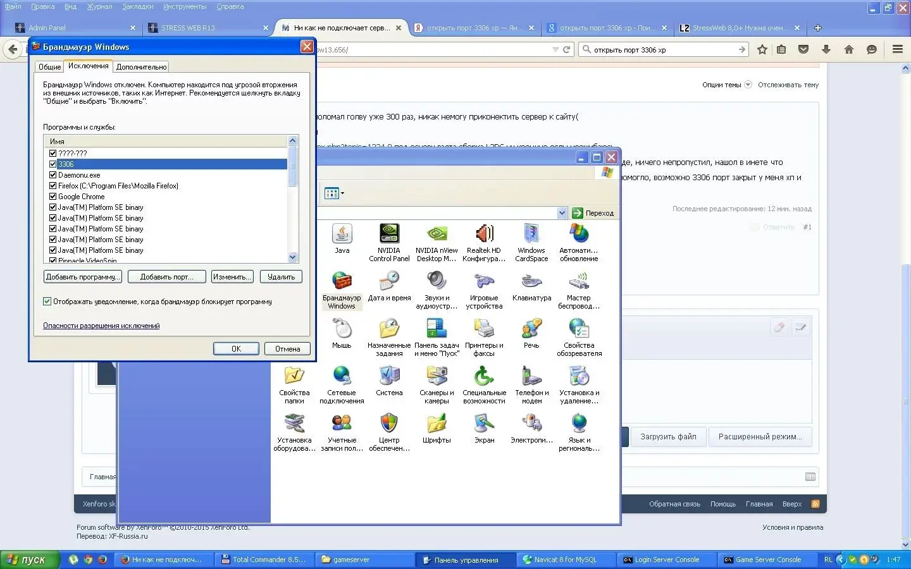Open Язык и региональные стандарты icon
Screen dimensions: 911x569
[579, 432]
